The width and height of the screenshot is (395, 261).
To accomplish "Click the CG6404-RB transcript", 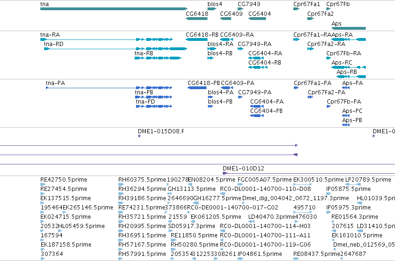I will coord(258,67).
